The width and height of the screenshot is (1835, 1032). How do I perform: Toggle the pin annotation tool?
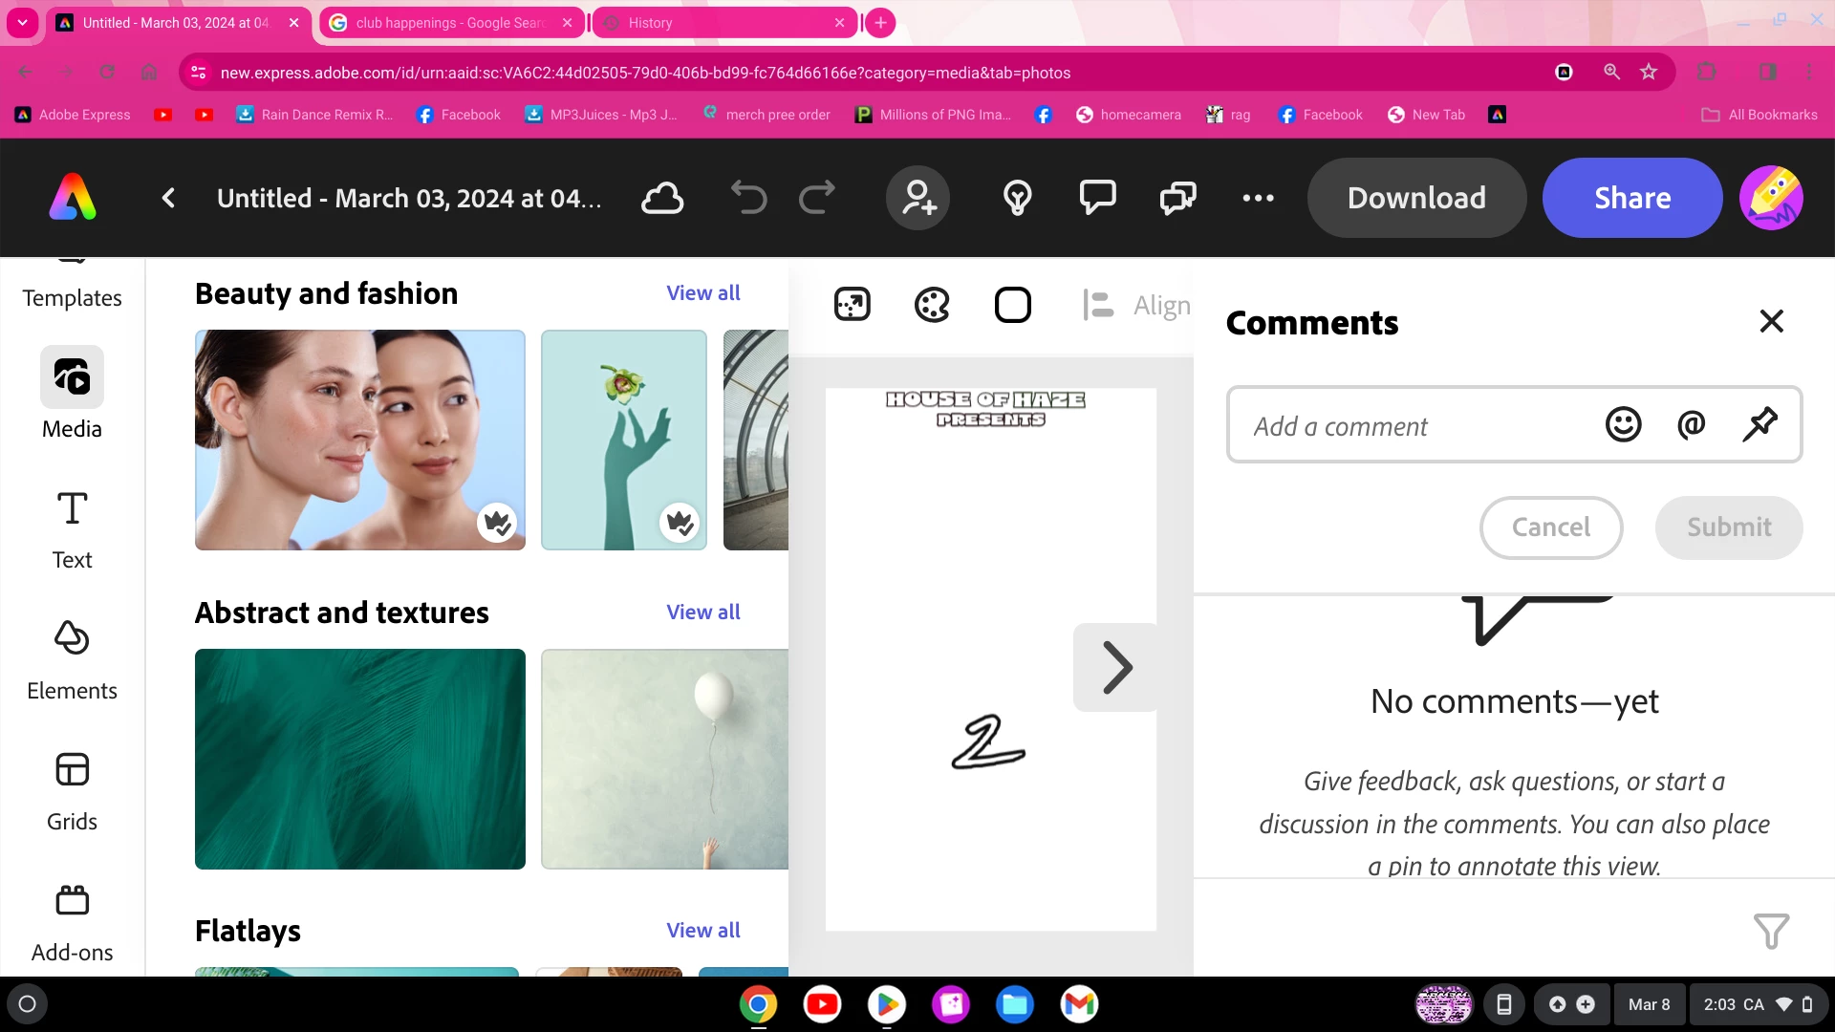click(x=1759, y=424)
